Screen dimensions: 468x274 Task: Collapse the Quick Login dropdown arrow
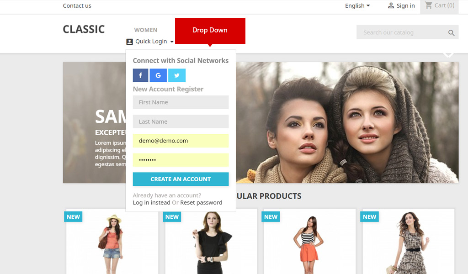coord(172,42)
